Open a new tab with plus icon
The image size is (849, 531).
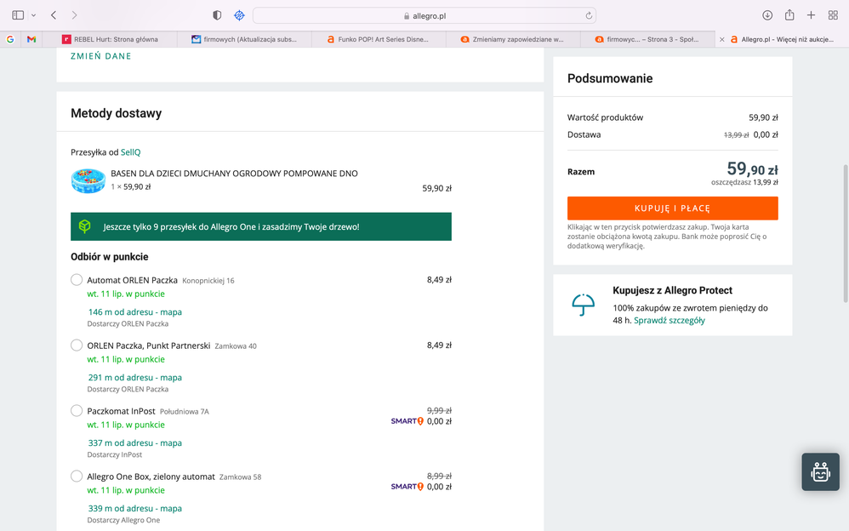coord(811,15)
